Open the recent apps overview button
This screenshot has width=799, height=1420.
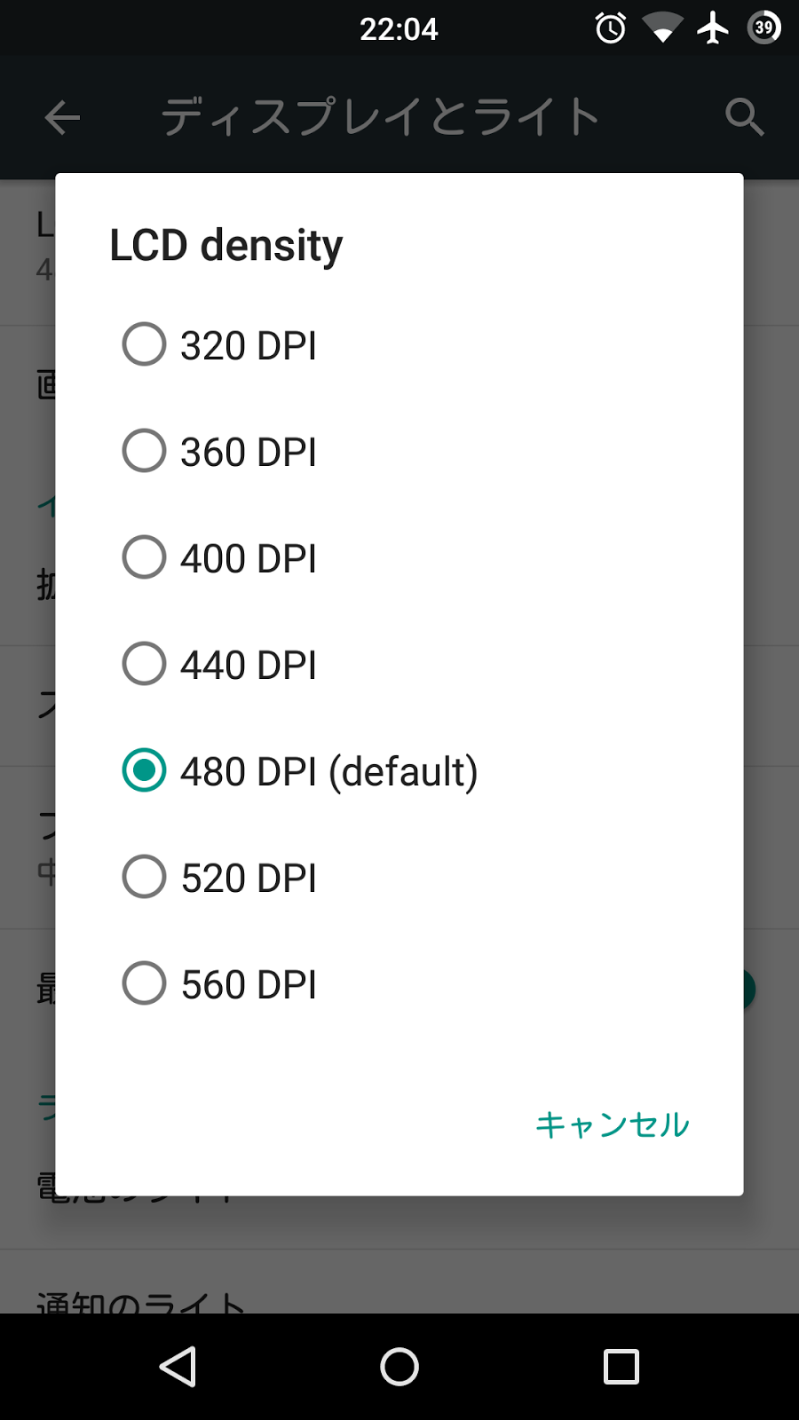(x=621, y=1367)
